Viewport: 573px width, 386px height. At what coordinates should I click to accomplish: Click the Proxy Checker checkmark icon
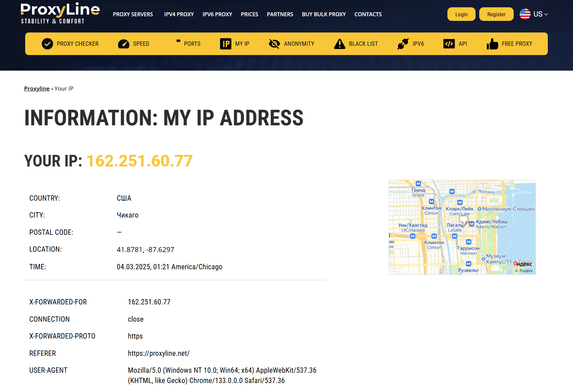(x=47, y=44)
